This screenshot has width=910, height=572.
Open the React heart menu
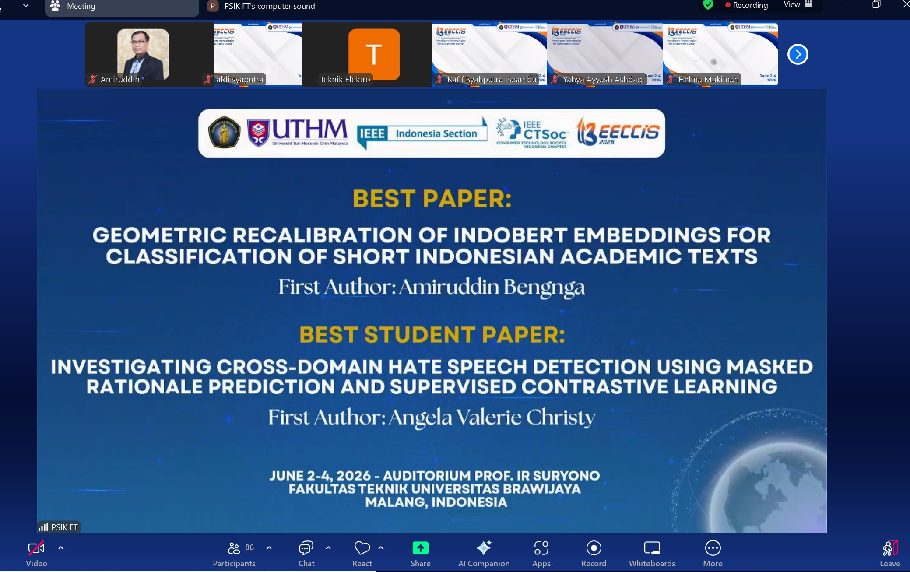pyautogui.click(x=362, y=554)
